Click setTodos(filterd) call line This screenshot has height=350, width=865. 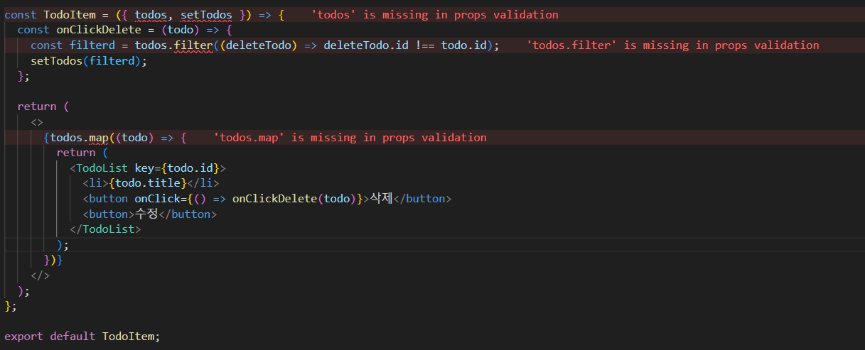click(x=89, y=60)
